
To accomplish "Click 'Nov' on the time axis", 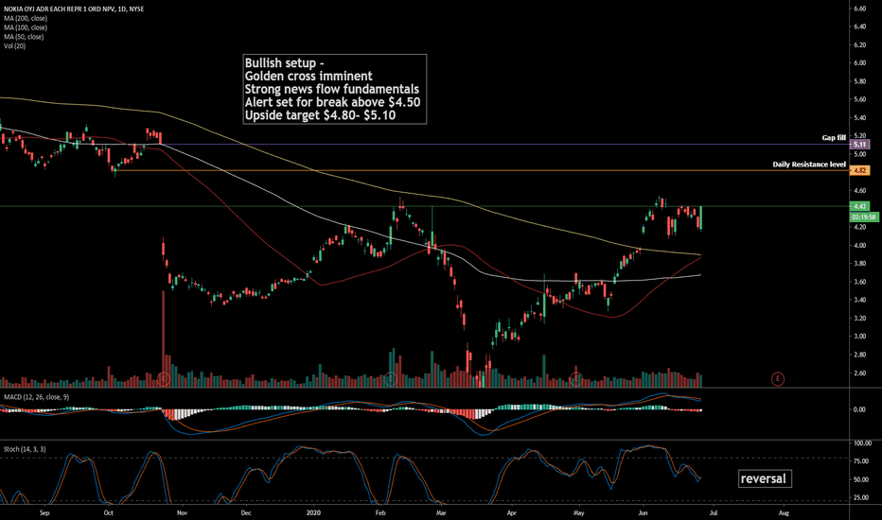I will (181, 512).
